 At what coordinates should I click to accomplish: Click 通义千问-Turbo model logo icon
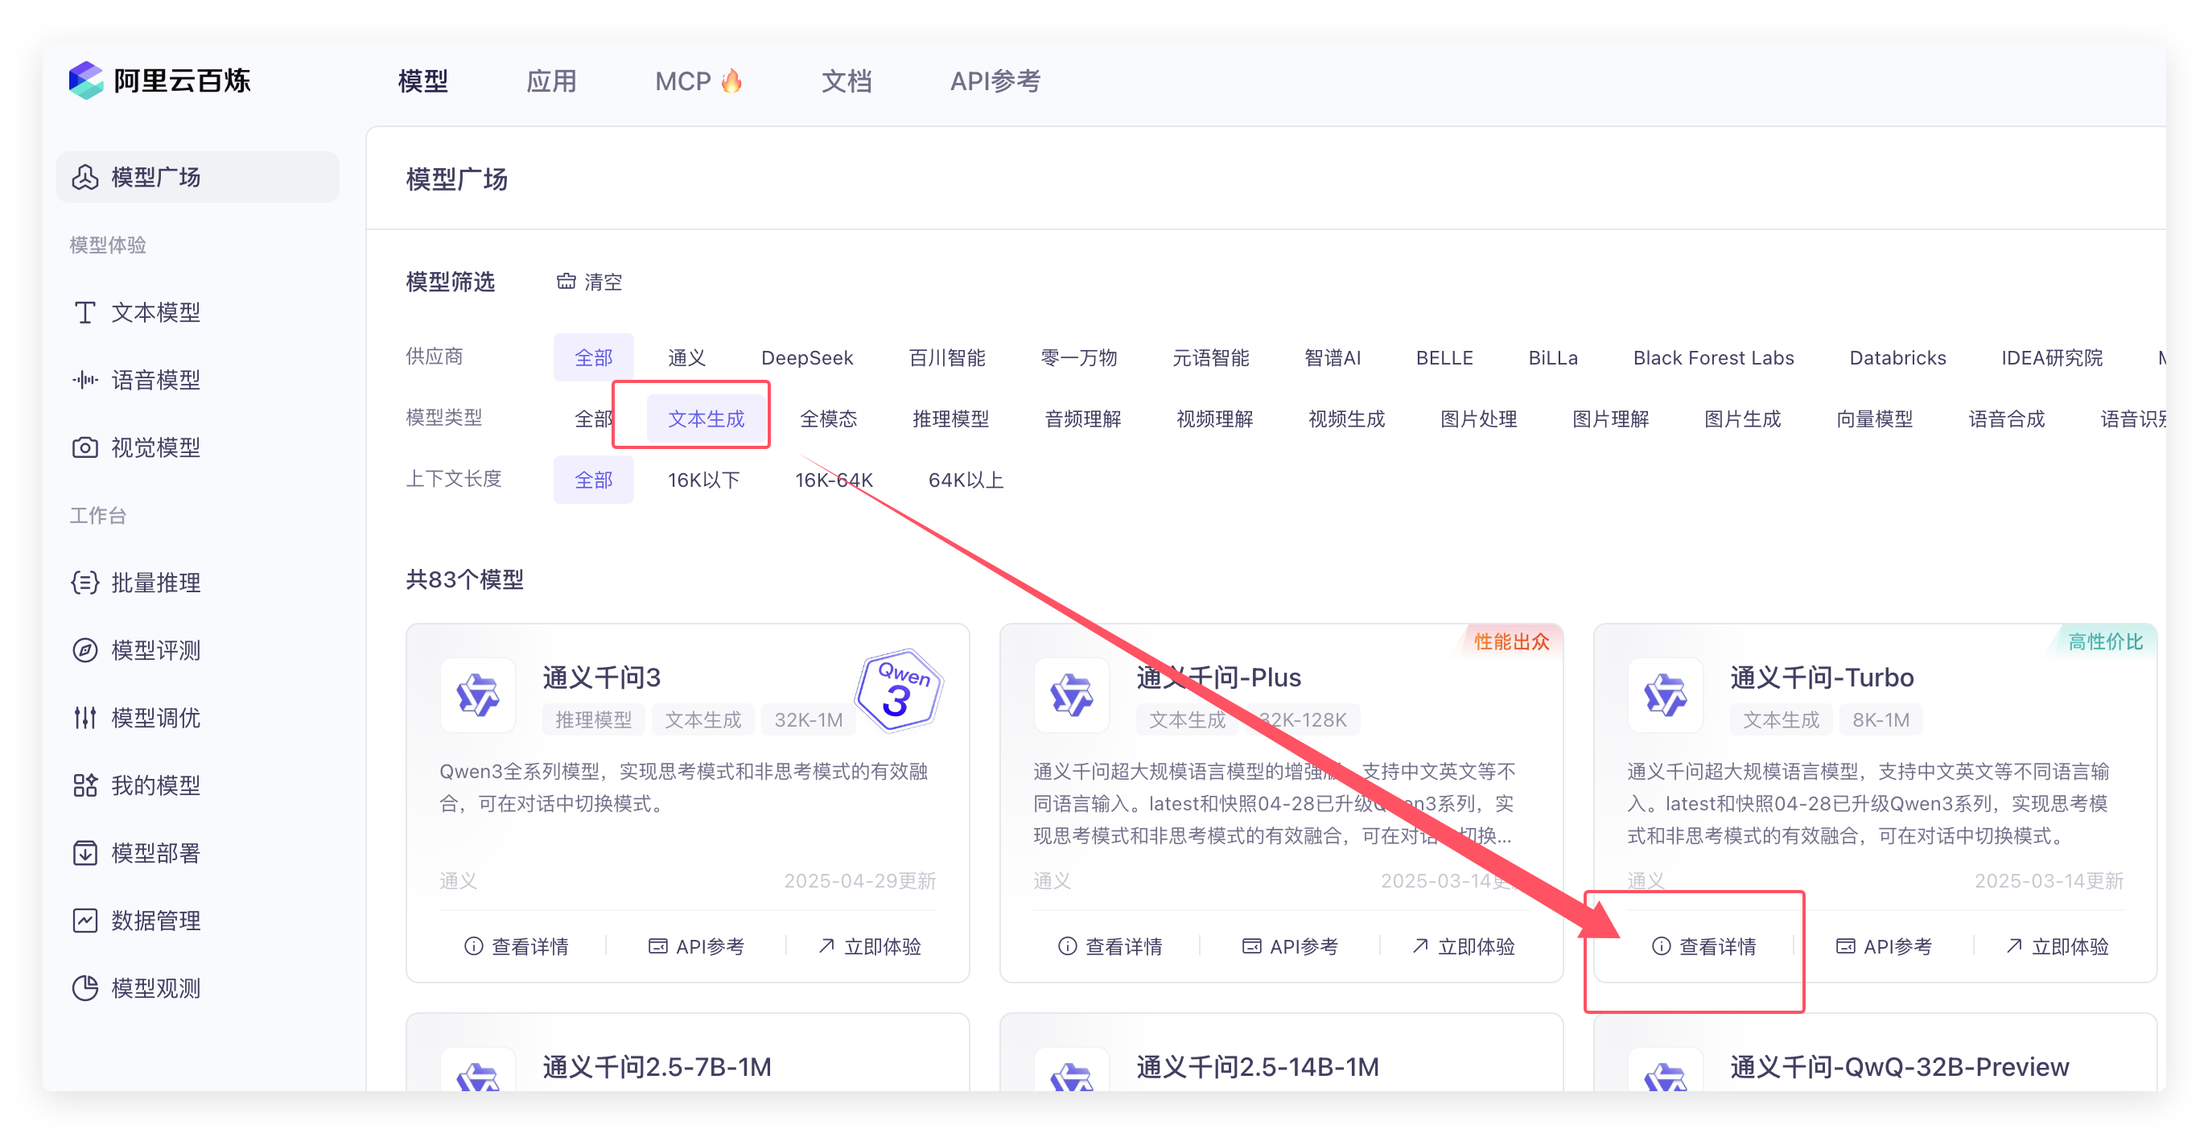coord(1666,695)
